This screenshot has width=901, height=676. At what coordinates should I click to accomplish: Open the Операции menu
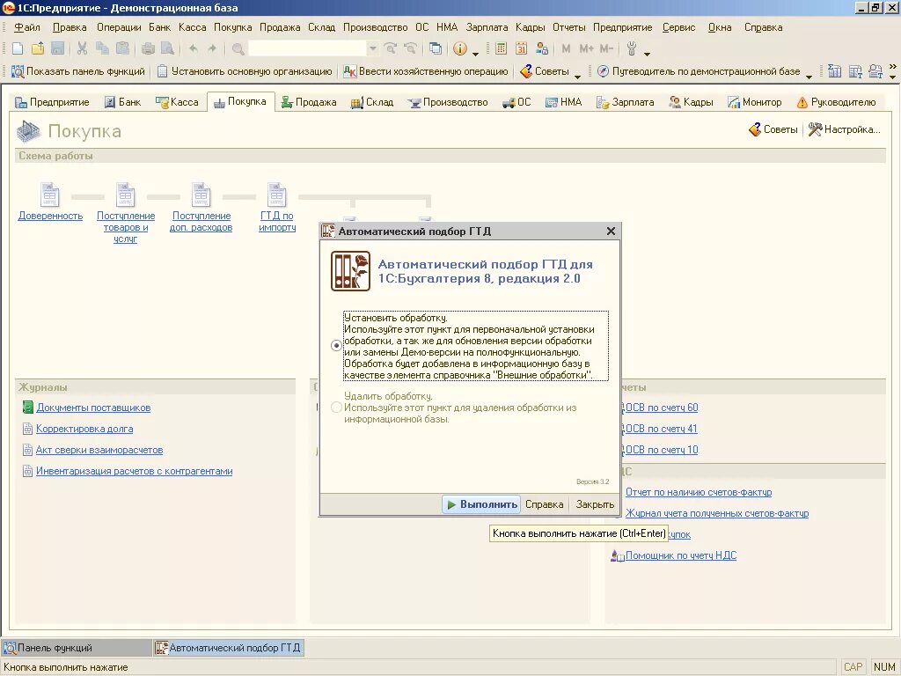pyautogui.click(x=119, y=27)
